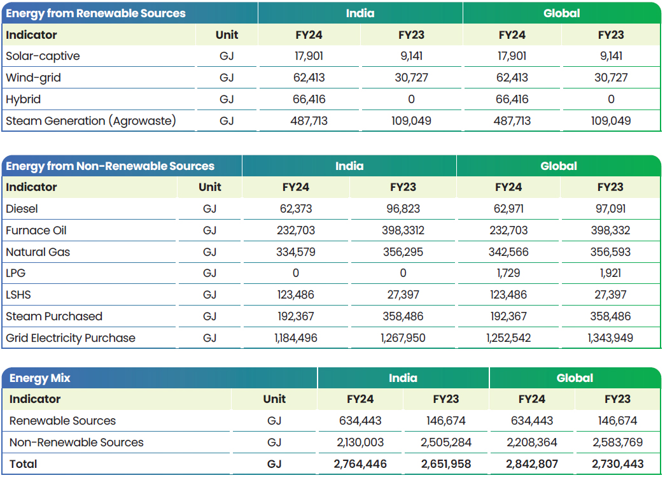Screen dimensions: 665x487
Task: Click 'India' header in the Energy Mix table
Action: coord(403,378)
